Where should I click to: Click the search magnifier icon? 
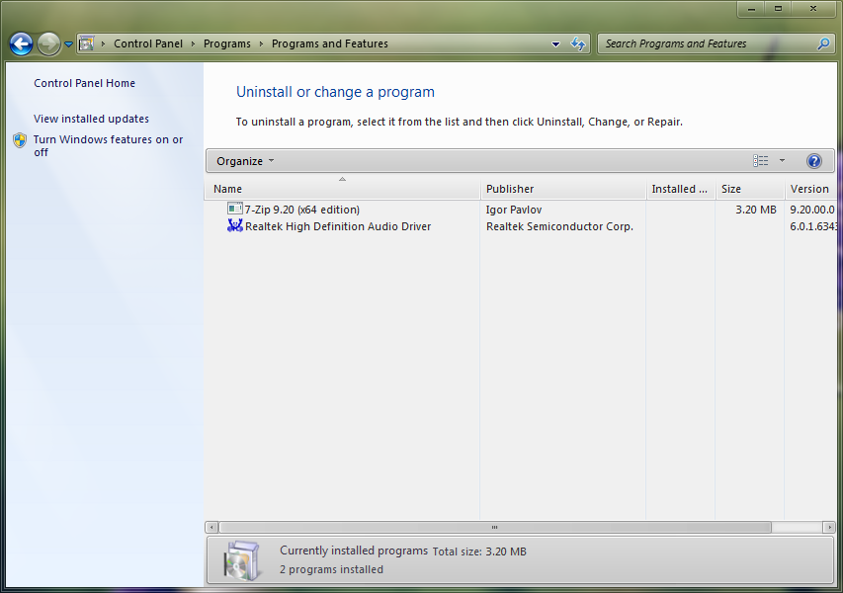[x=823, y=43]
